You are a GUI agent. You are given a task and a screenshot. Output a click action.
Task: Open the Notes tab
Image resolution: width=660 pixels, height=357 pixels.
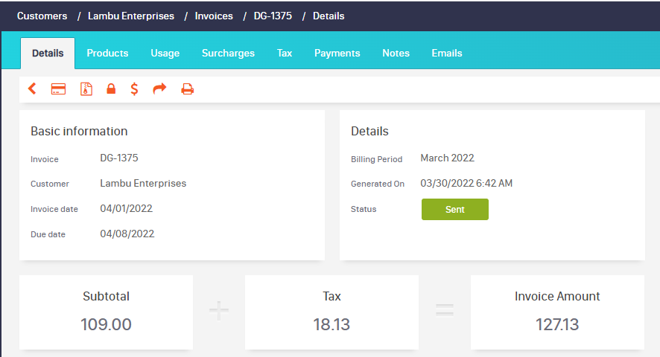[396, 54]
